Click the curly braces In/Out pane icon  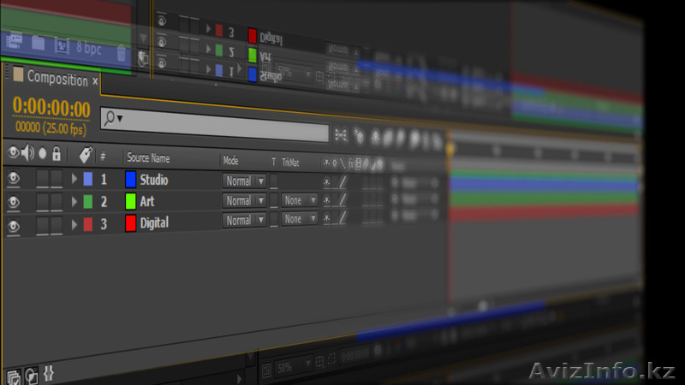click(49, 373)
